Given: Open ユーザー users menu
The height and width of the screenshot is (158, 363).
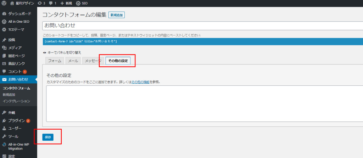Looking at the screenshot, I should tap(18, 128).
